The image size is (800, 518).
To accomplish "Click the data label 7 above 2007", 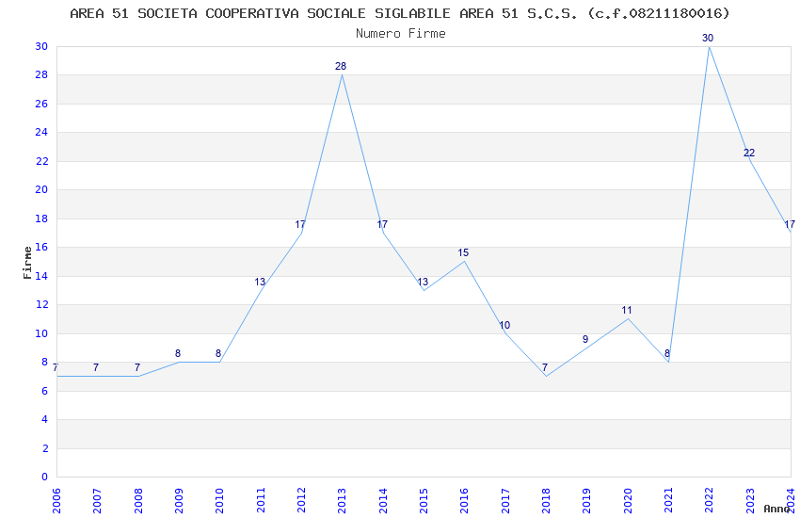I will pyautogui.click(x=96, y=367).
